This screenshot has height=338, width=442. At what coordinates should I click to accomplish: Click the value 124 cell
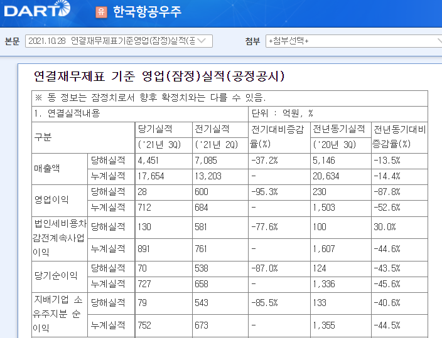pos(341,269)
